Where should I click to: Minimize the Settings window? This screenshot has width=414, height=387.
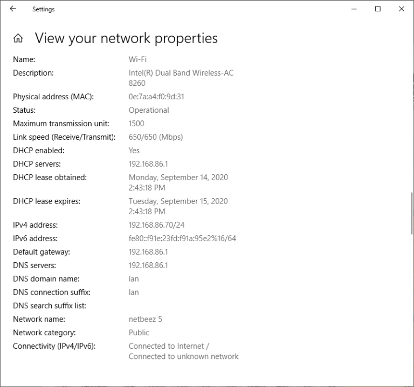(x=354, y=9)
